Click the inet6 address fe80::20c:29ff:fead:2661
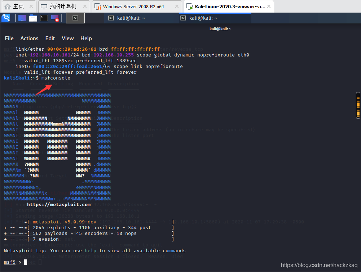This screenshot has height=272, width=361. [67, 67]
